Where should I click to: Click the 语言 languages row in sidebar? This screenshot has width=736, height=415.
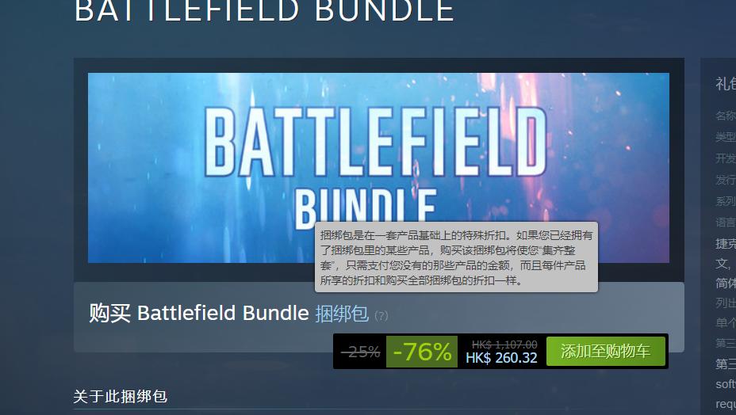click(725, 222)
